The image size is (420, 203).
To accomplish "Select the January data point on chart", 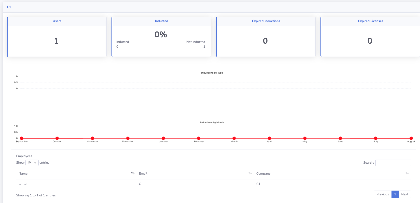I will pyautogui.click(x=163, y=138).
